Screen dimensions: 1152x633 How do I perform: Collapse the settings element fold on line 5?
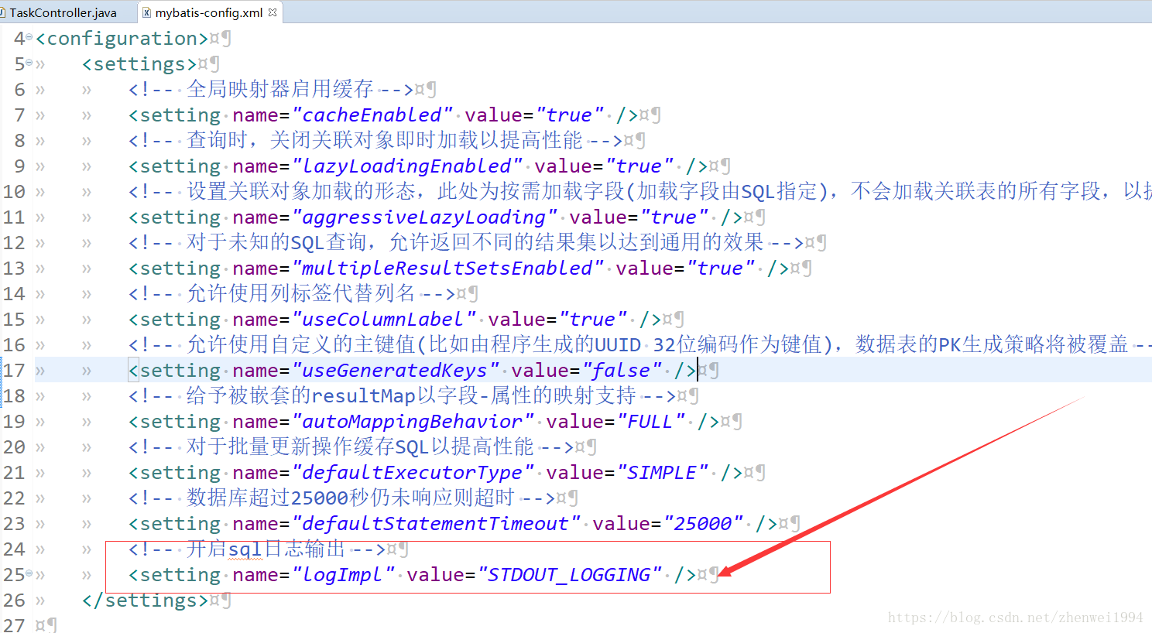tap(29, 63)
